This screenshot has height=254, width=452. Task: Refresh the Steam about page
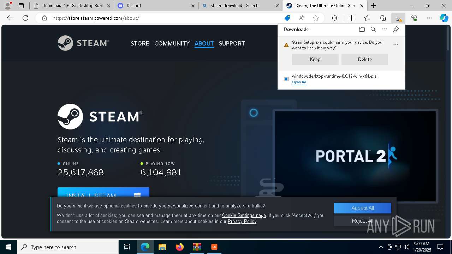[x=25, y=18]
